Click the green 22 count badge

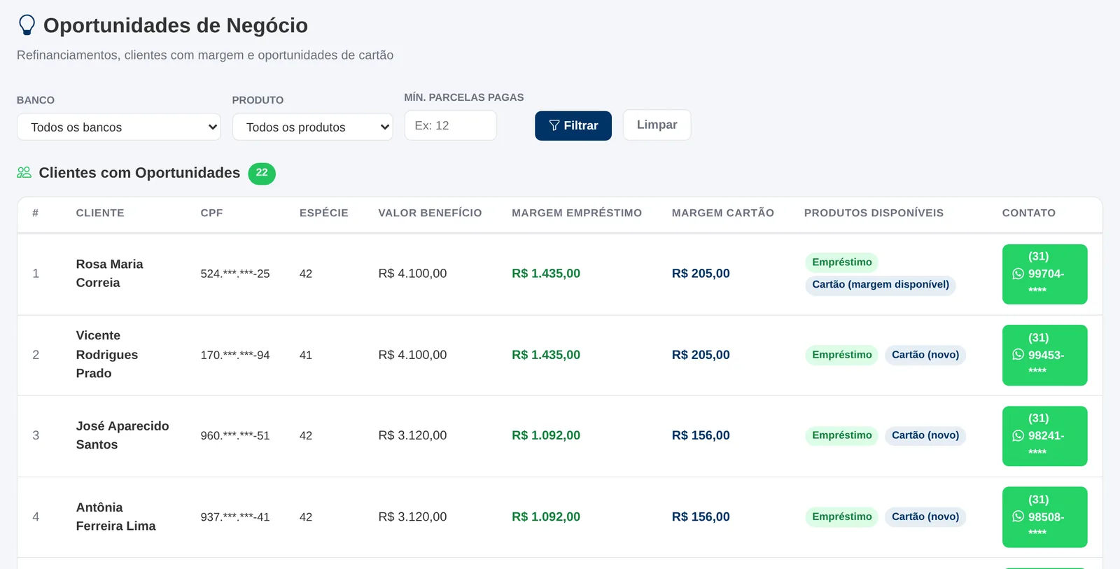coord(262,173)
